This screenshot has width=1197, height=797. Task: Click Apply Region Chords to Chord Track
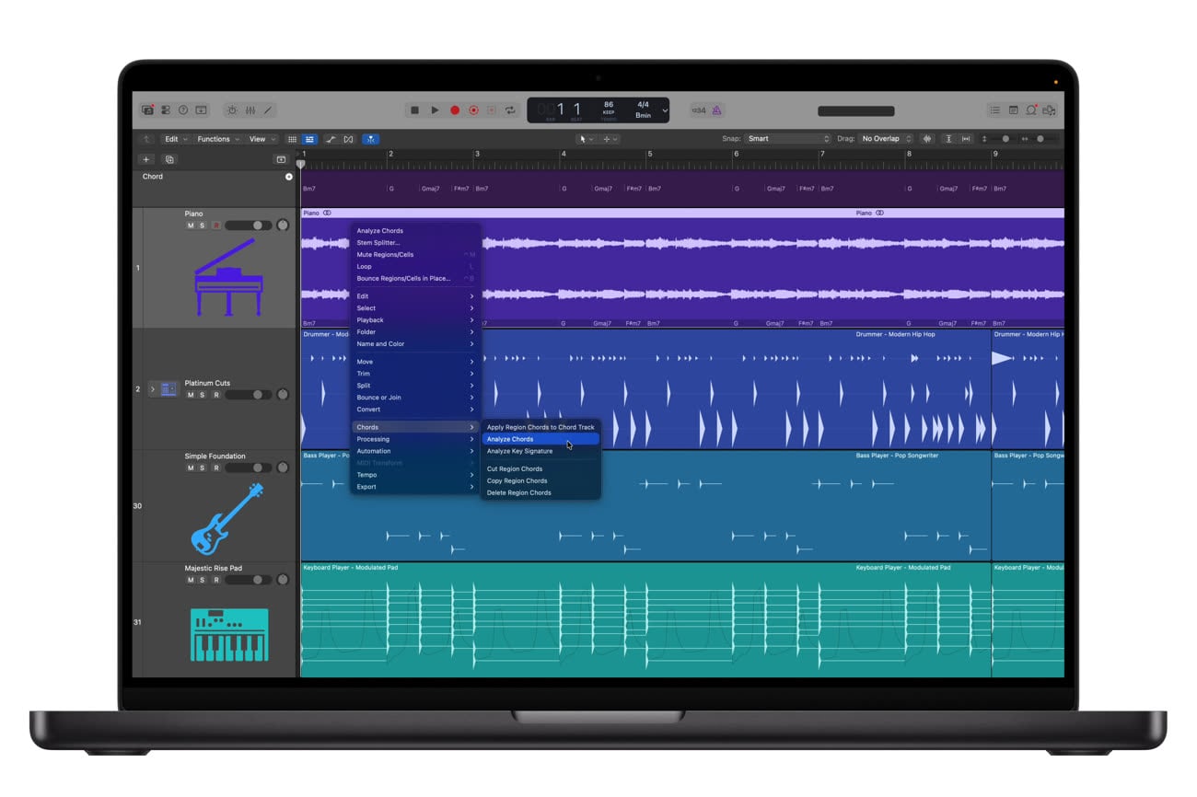(x=540, y=427)
